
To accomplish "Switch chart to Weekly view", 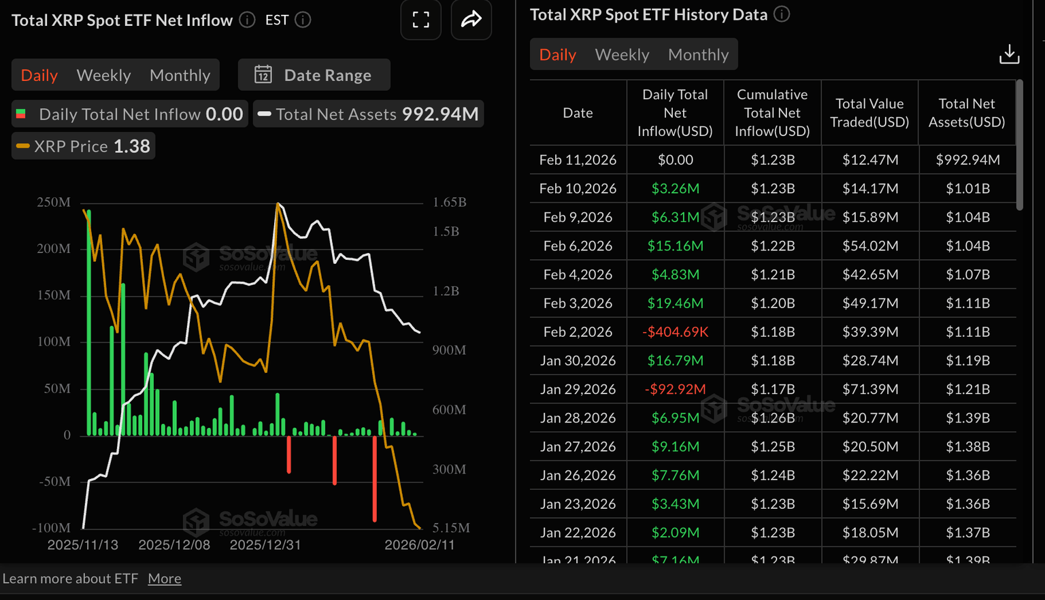I will click(x=103, y=75).
